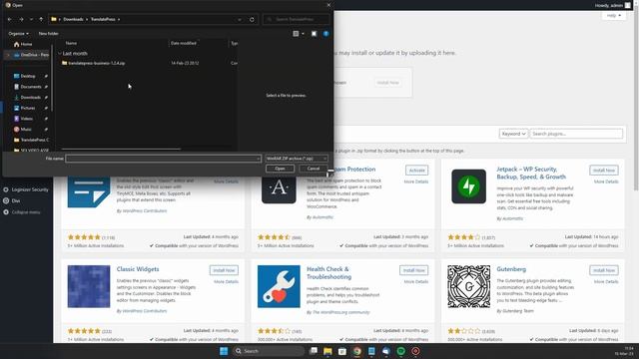The image size is (639, 359).
Task: Click the Health Check wrench thumbnail
Action: point(279,286)
